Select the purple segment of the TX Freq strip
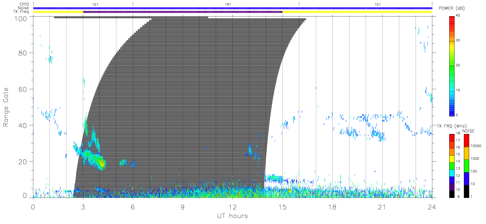 point(182,12)
